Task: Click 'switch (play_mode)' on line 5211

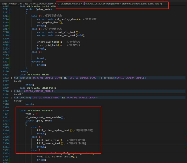Action: click(x=38, y=9)
